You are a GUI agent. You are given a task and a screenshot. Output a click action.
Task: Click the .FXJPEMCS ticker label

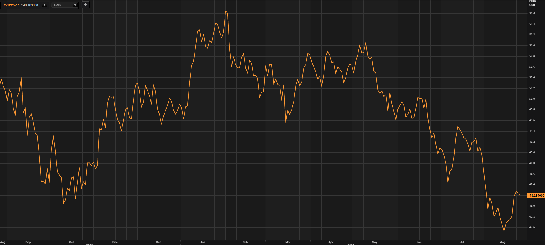[11, 5]
